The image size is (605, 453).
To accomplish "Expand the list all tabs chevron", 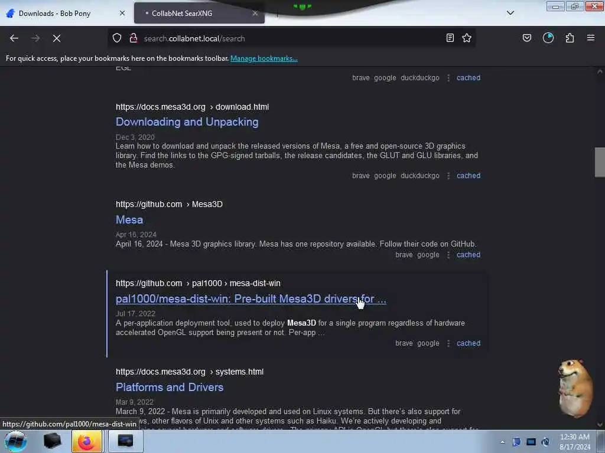I will tap(510, 13).
